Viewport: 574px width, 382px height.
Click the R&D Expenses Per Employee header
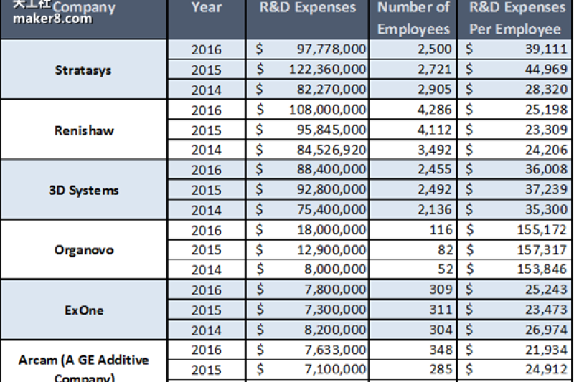click(x=516, y=19)
